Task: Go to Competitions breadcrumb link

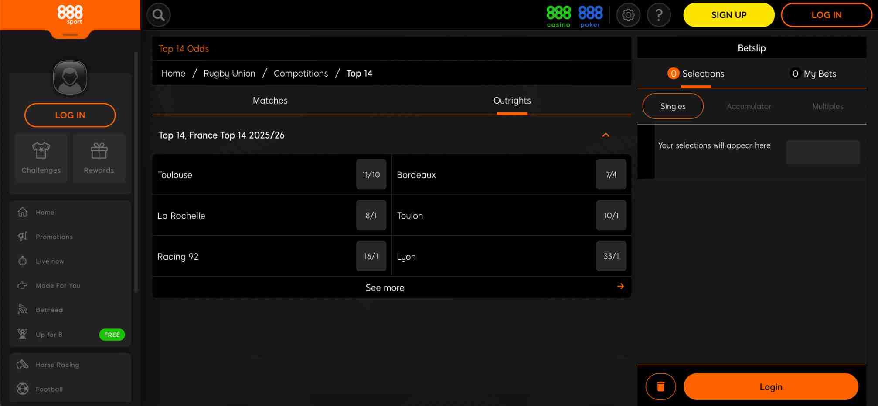Action: 301,73
